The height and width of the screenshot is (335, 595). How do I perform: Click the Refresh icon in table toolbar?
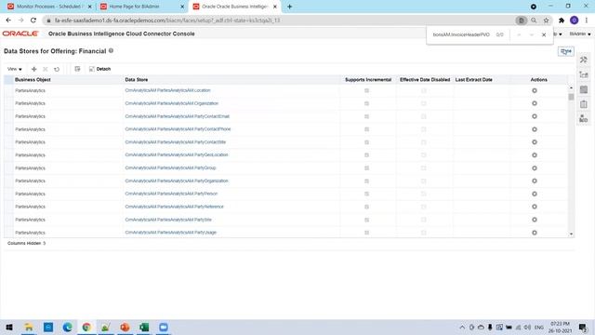(x=57, y=69)
